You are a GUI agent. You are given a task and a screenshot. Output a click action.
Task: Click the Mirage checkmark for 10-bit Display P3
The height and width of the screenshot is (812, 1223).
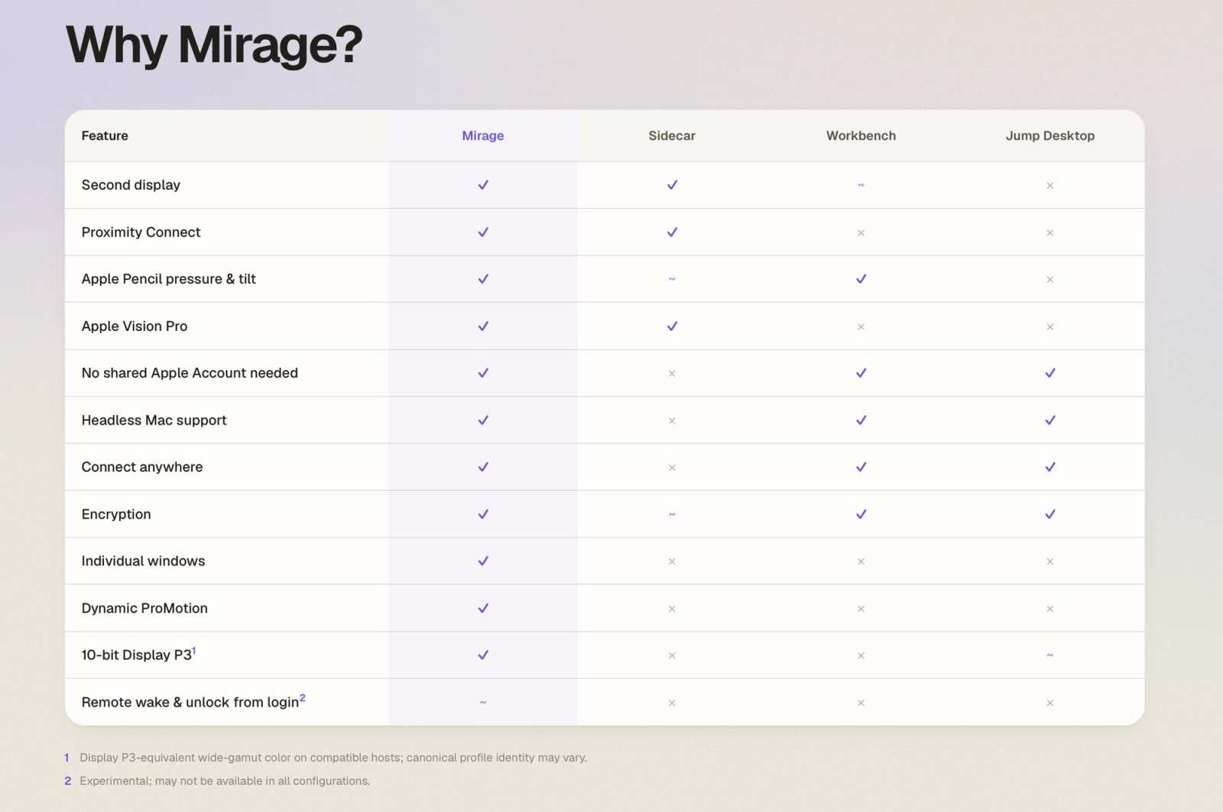point(483,655)
